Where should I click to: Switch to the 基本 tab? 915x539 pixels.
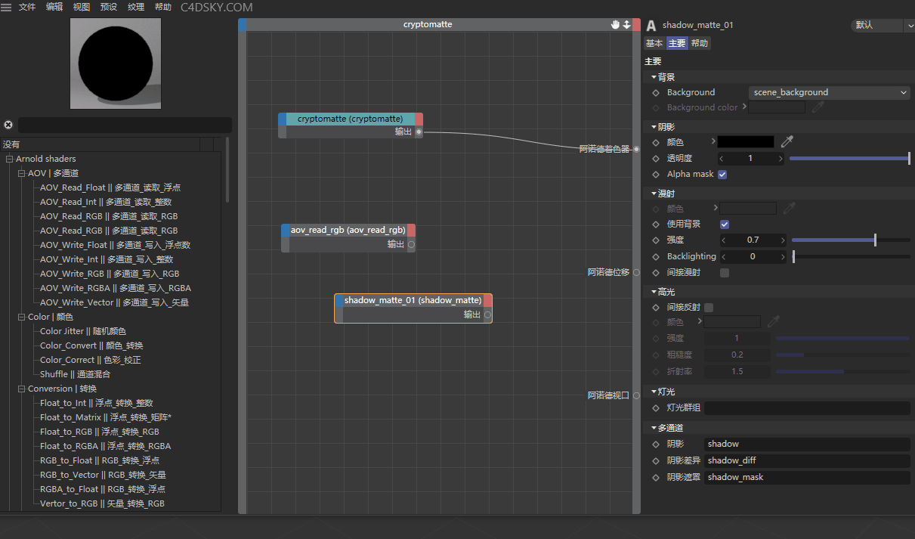654,43
